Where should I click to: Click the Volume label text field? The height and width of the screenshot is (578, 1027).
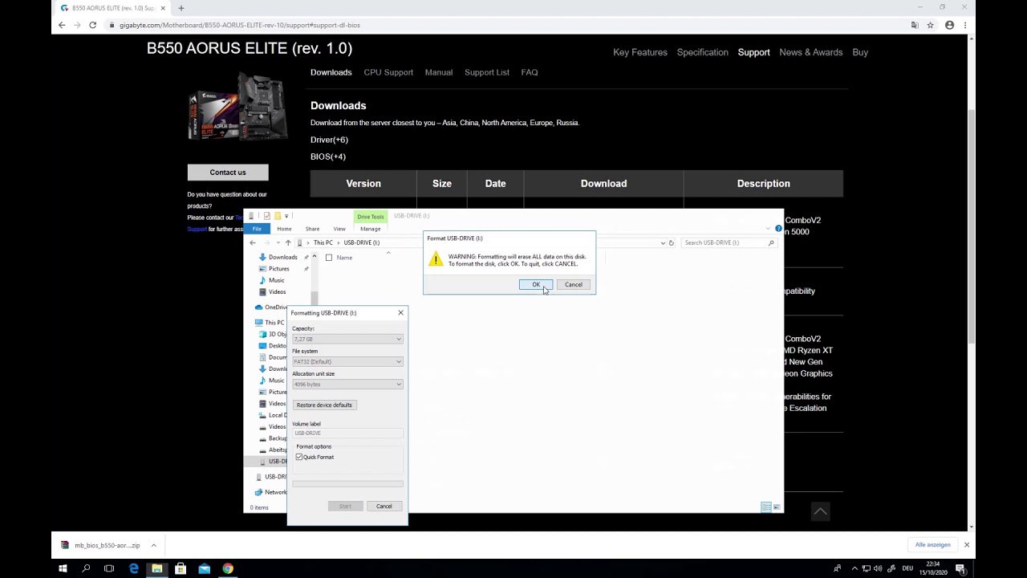point(347,433)
